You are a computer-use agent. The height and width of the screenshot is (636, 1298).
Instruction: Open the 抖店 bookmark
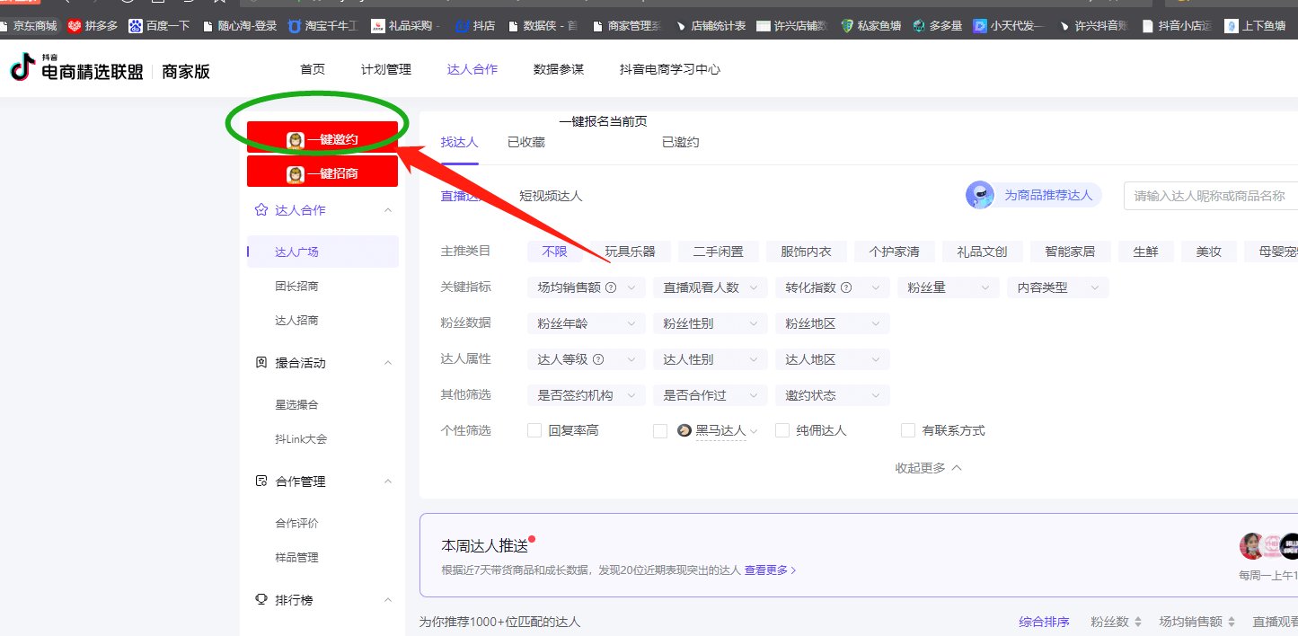coord(475,26)
